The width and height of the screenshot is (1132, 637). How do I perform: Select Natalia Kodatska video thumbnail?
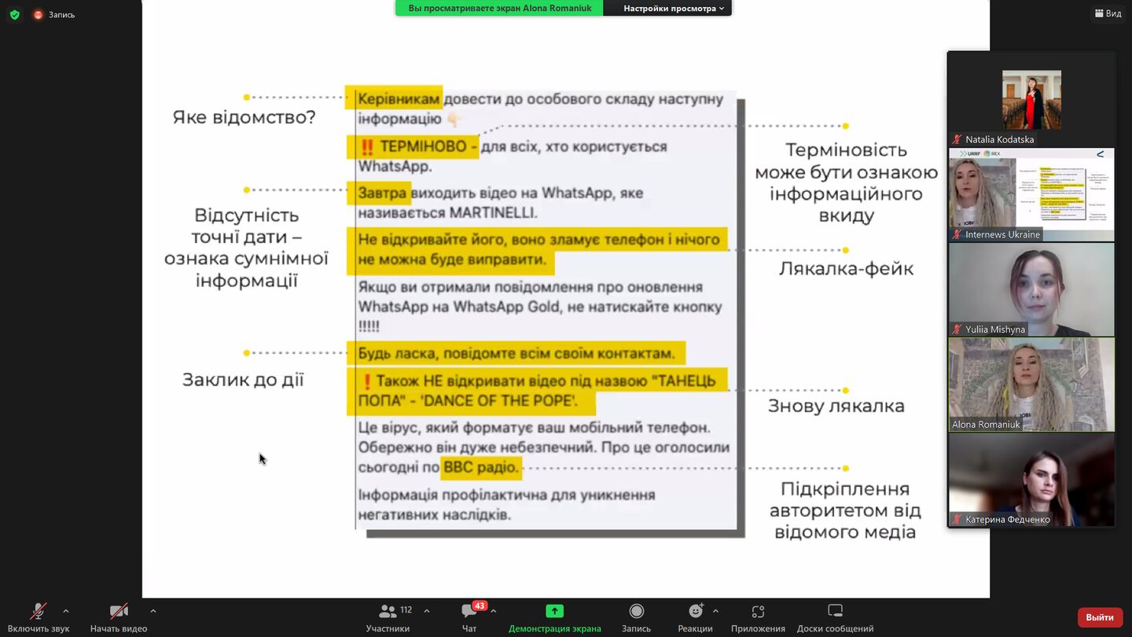click(1031, 99)
